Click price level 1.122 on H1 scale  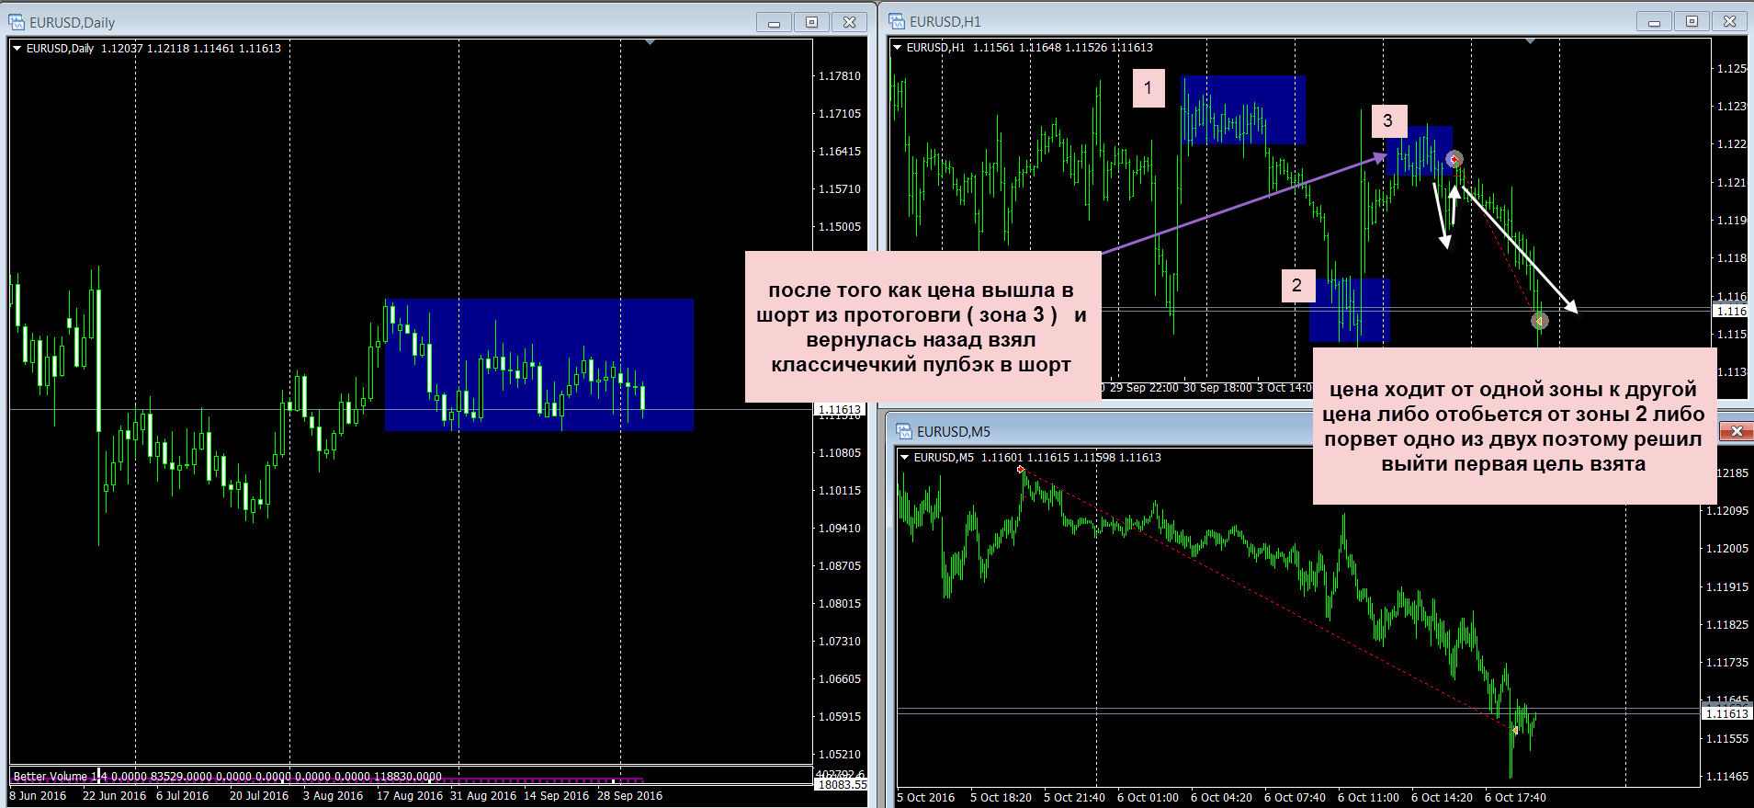coord(1732,144)
